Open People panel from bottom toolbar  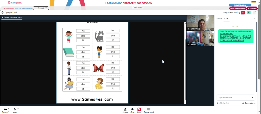(125, 110)
